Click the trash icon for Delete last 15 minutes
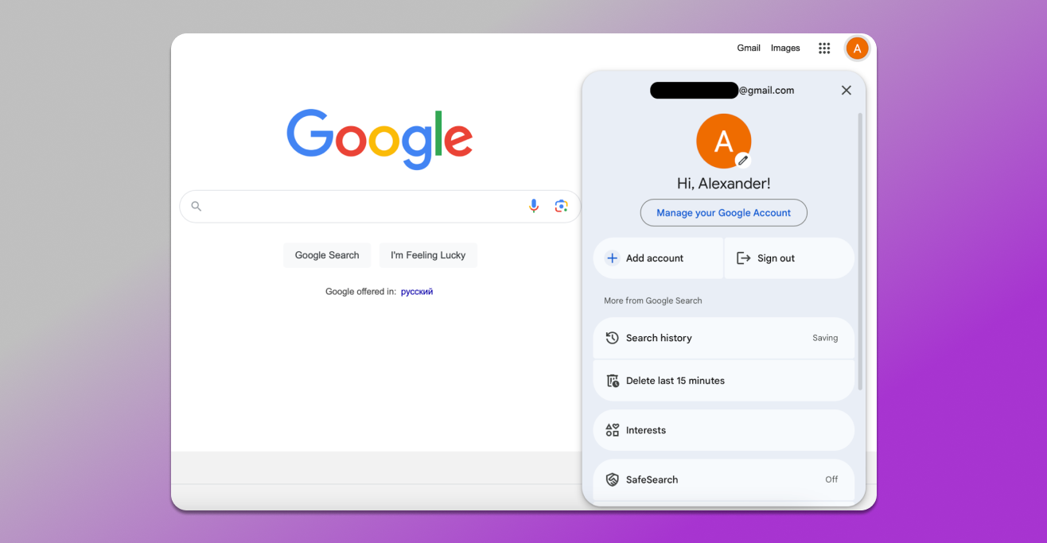The width and height of the screenshot is (1047, 543). (613, 381)
